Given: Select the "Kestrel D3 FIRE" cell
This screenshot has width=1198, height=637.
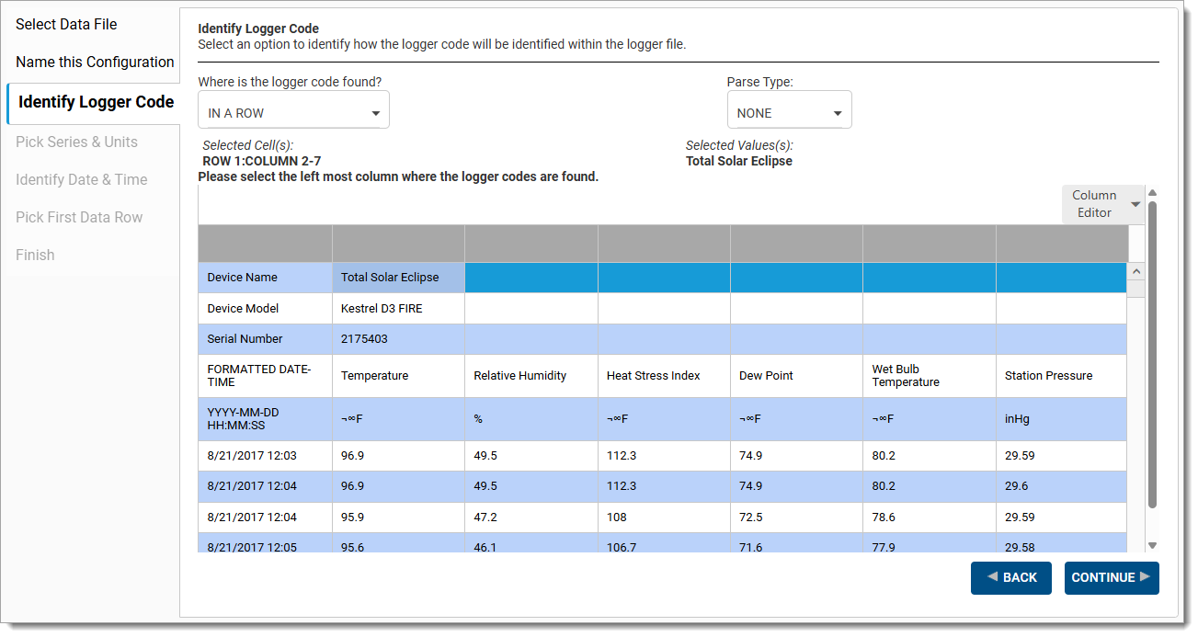Looking at the screenshot, I should (x=398, y=308).
